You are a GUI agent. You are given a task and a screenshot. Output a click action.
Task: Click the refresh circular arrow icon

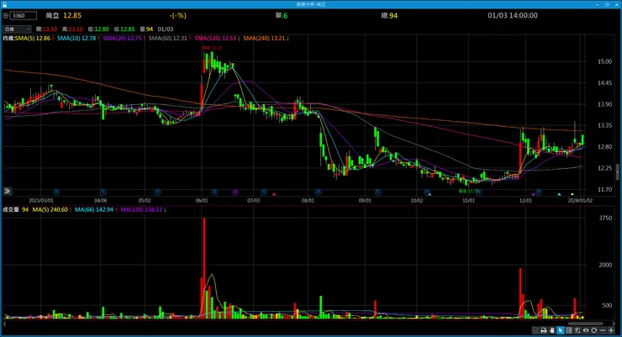pyautogui.click(x=593, y=330)
